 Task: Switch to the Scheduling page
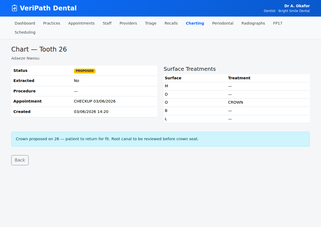click(x=25, y=32)
